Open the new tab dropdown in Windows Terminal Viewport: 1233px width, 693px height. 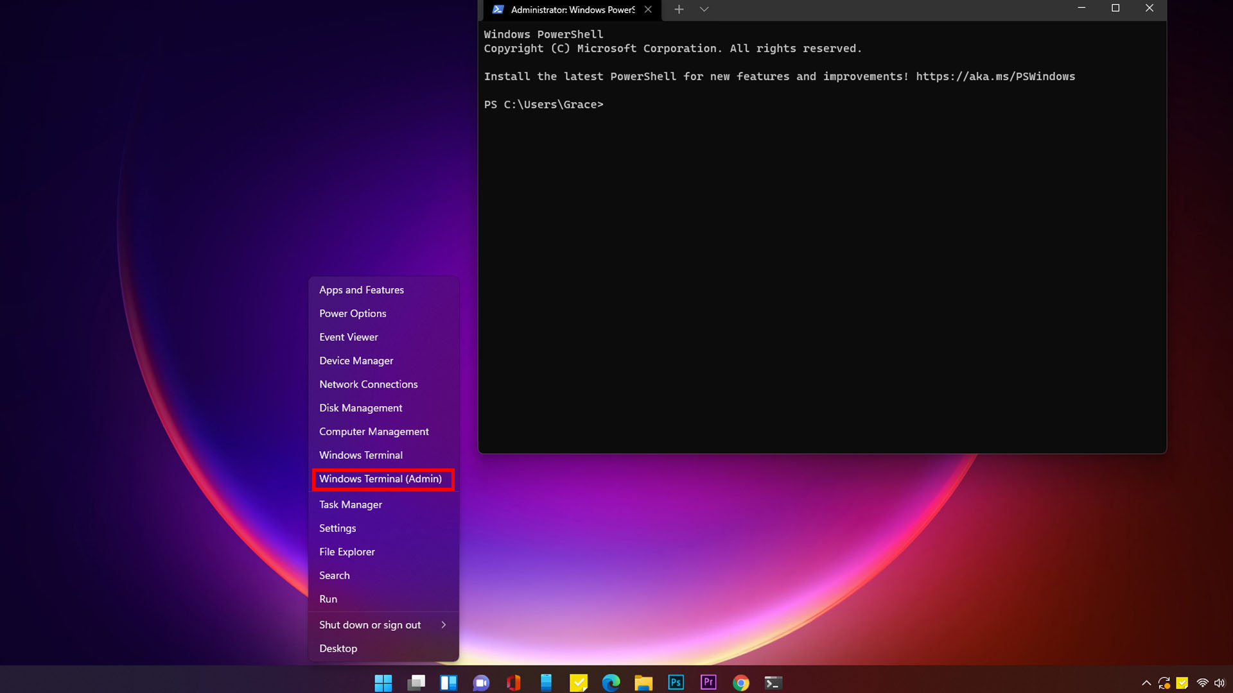(x=704, y=10)
